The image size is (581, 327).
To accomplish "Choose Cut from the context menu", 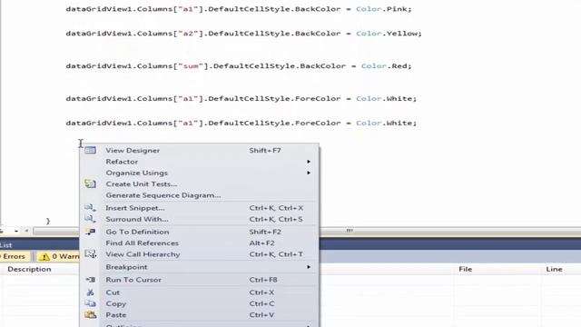I will 199,292.
